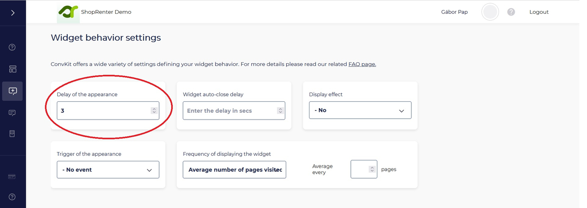Open the Display effect dropdown
587x208 pixels.
tap(360, 110)
